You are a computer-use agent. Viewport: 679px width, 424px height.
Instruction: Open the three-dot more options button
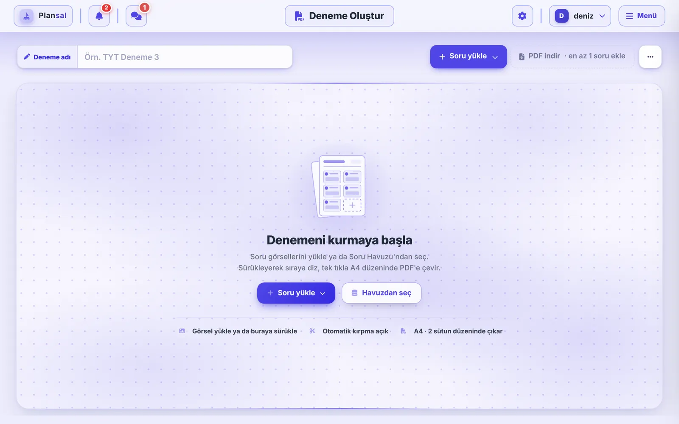click(x=650, y=57)
